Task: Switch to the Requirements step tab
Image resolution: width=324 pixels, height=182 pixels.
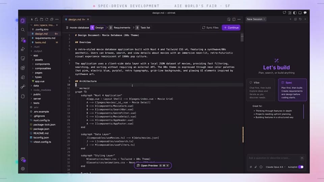Action: (120, 28)
